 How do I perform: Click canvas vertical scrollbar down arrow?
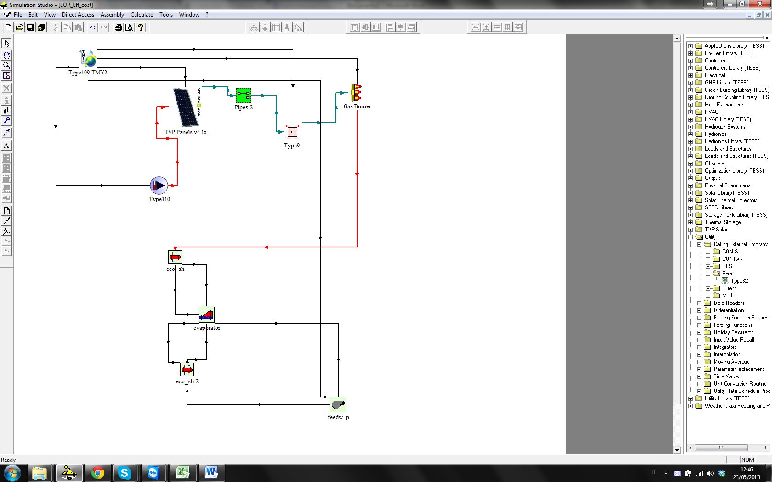coord(676,450)
